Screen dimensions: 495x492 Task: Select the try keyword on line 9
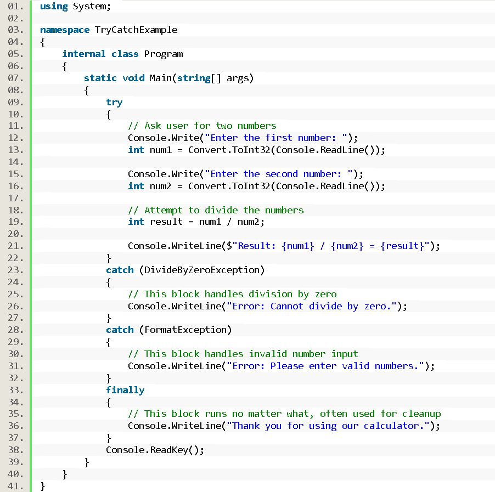point(114,101)
